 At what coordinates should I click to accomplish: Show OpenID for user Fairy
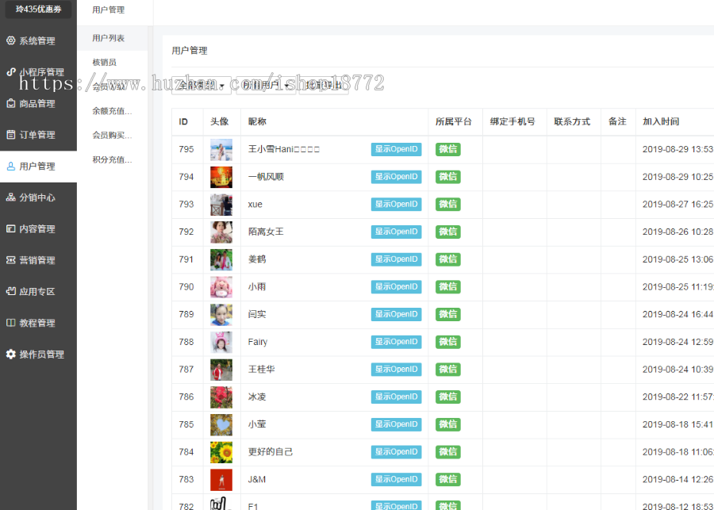click(396, 342)
